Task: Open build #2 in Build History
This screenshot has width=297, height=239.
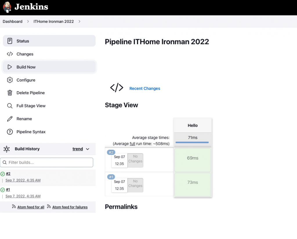Action: coord(8,174)
